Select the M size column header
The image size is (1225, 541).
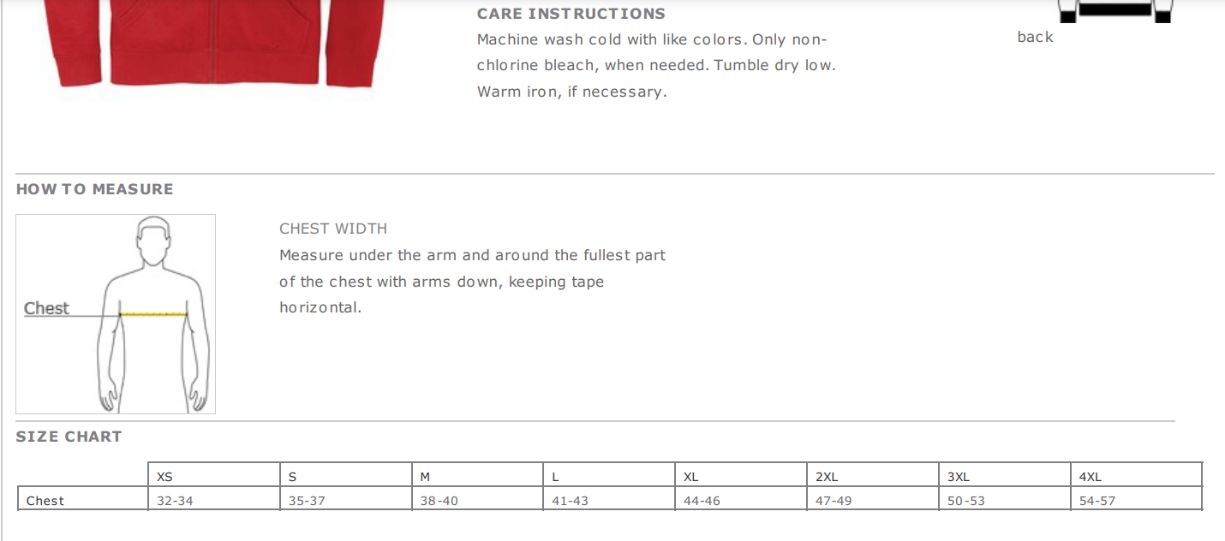coord(425,477)
